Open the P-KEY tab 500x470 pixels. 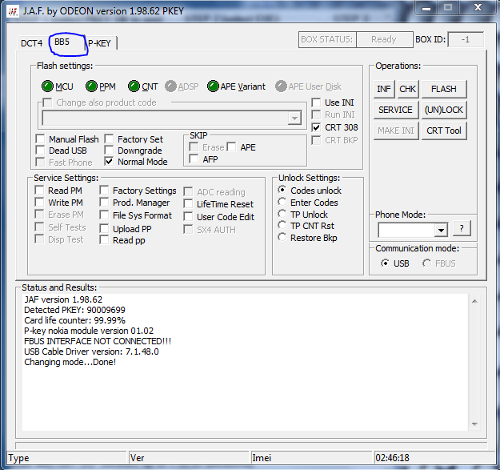coord(99,43)
